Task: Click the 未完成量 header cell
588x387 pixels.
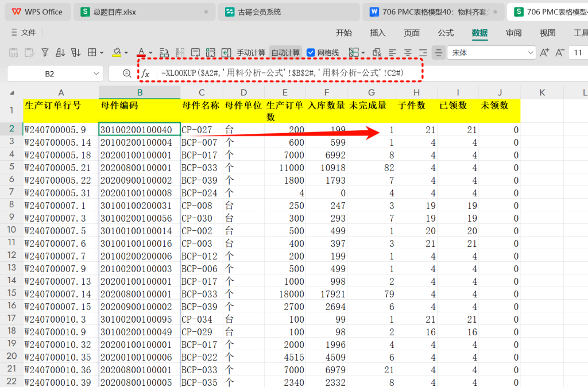Action: pos(372,111)
